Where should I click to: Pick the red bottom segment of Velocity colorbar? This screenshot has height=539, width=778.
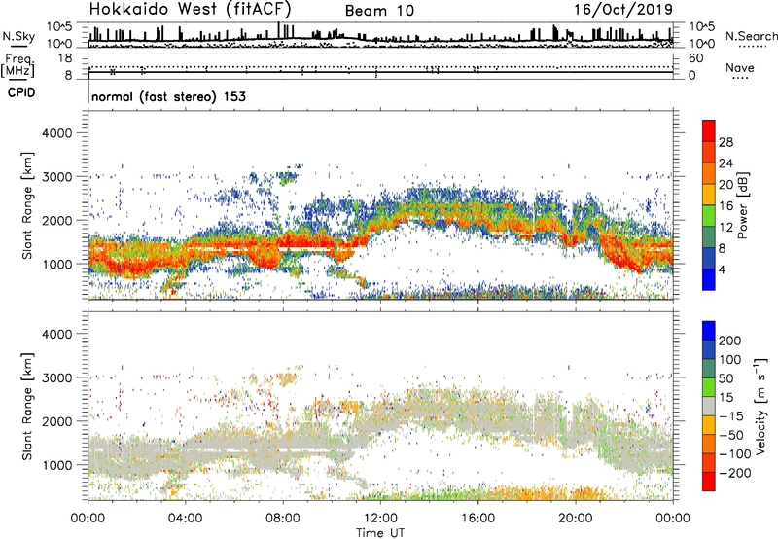pyautogui.click(x=709, y=482)
